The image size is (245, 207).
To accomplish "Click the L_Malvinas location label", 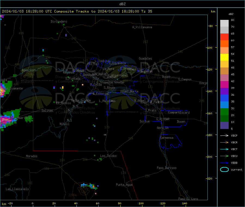I will pyautogui.click(x=107, y=101).
